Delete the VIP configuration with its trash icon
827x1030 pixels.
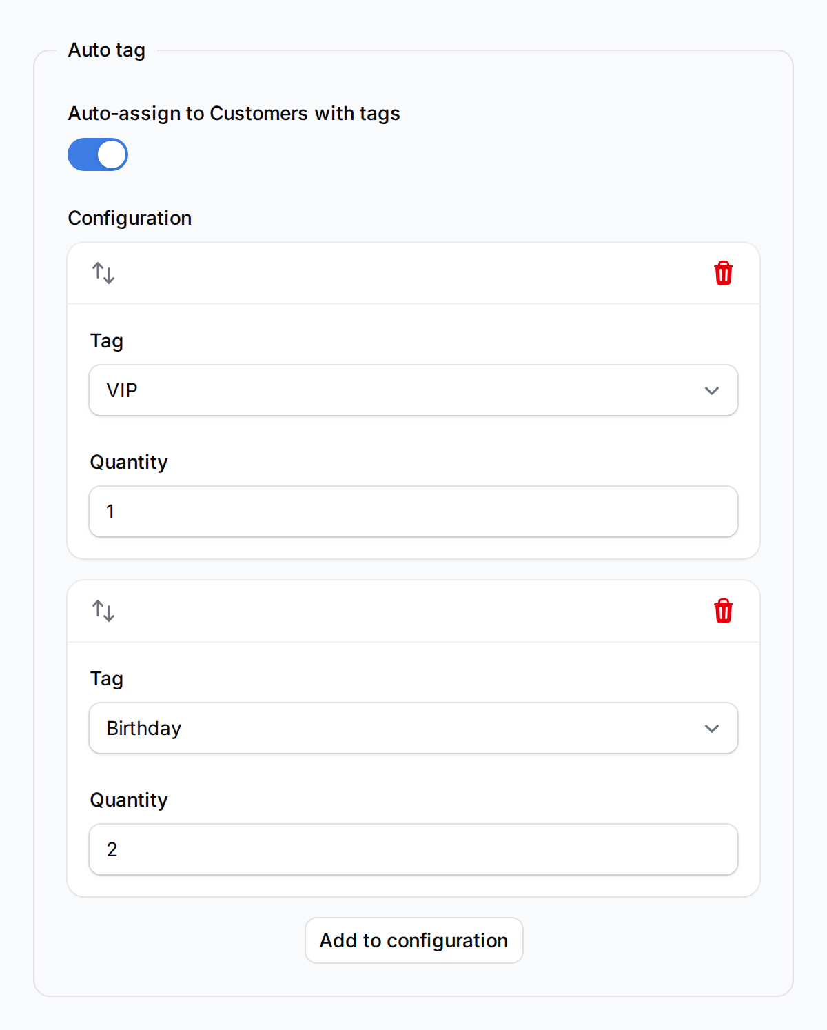(723, 273)
